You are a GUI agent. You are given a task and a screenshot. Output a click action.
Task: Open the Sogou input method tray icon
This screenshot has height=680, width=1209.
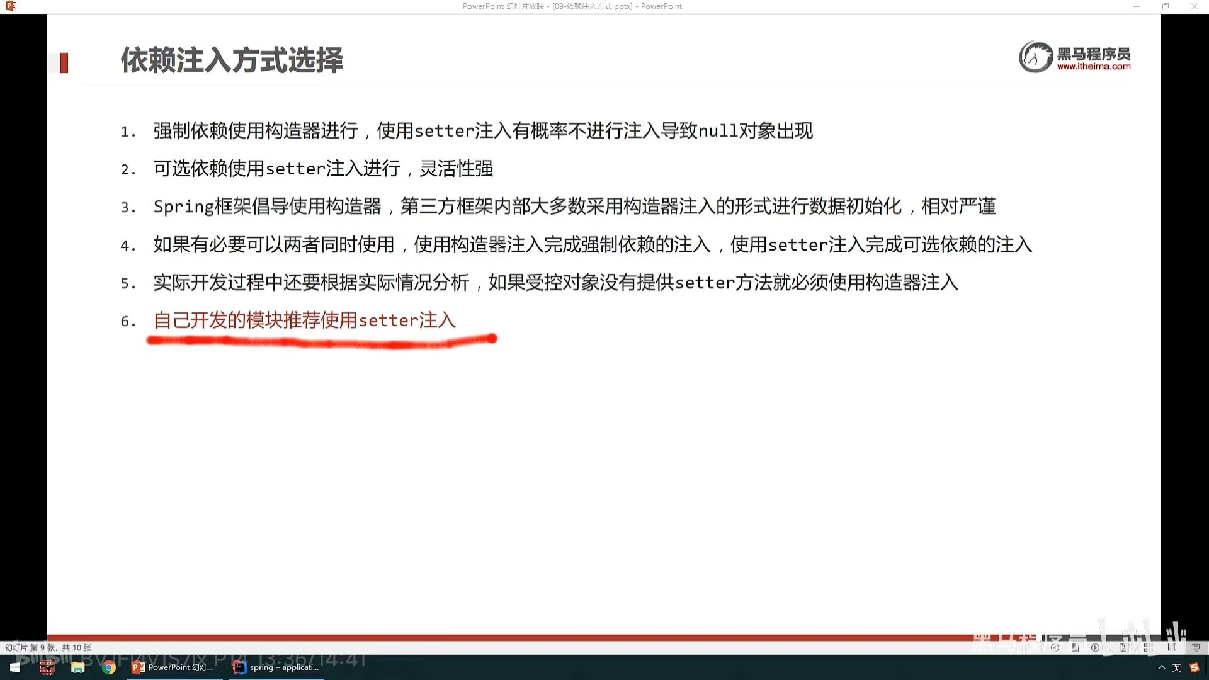coord(1195,667)
